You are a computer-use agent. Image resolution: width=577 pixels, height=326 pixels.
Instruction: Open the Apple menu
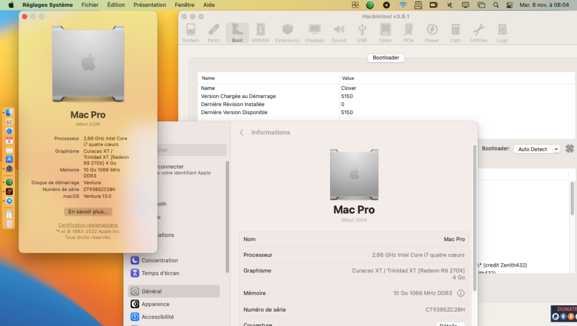(11, 5)
